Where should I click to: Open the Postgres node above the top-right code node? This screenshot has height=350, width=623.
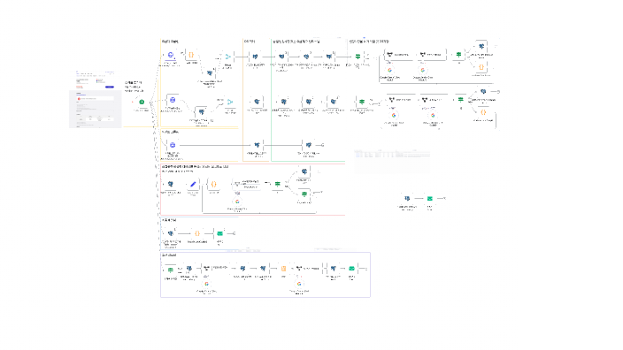coord(481,47)
